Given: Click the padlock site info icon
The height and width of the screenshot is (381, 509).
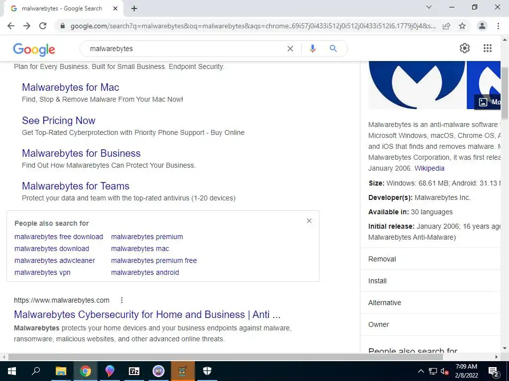Looking at the screenshot, I should click(x=63, y=26).
